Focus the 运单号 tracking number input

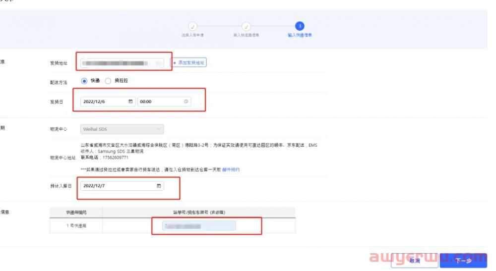point(198,226)
